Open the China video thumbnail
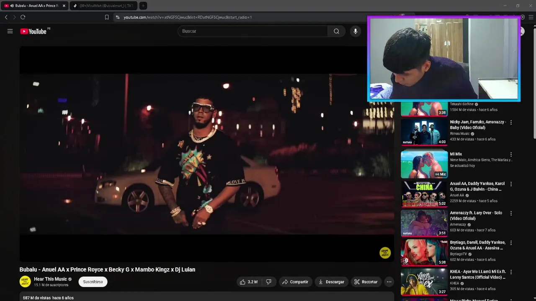The height and width of the screenshot is (301, 536). pyautogui.click(x=424, y=194)
